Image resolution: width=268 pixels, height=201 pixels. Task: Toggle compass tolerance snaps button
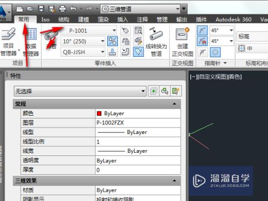(x=202, y=52)
